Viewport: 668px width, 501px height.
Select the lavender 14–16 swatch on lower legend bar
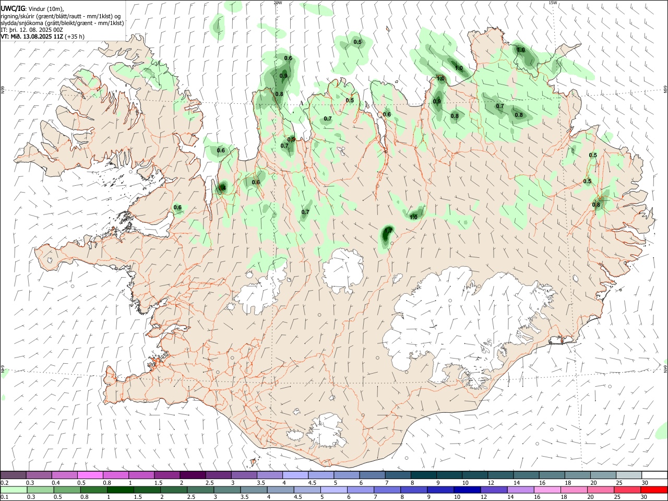tap(520, 490)
